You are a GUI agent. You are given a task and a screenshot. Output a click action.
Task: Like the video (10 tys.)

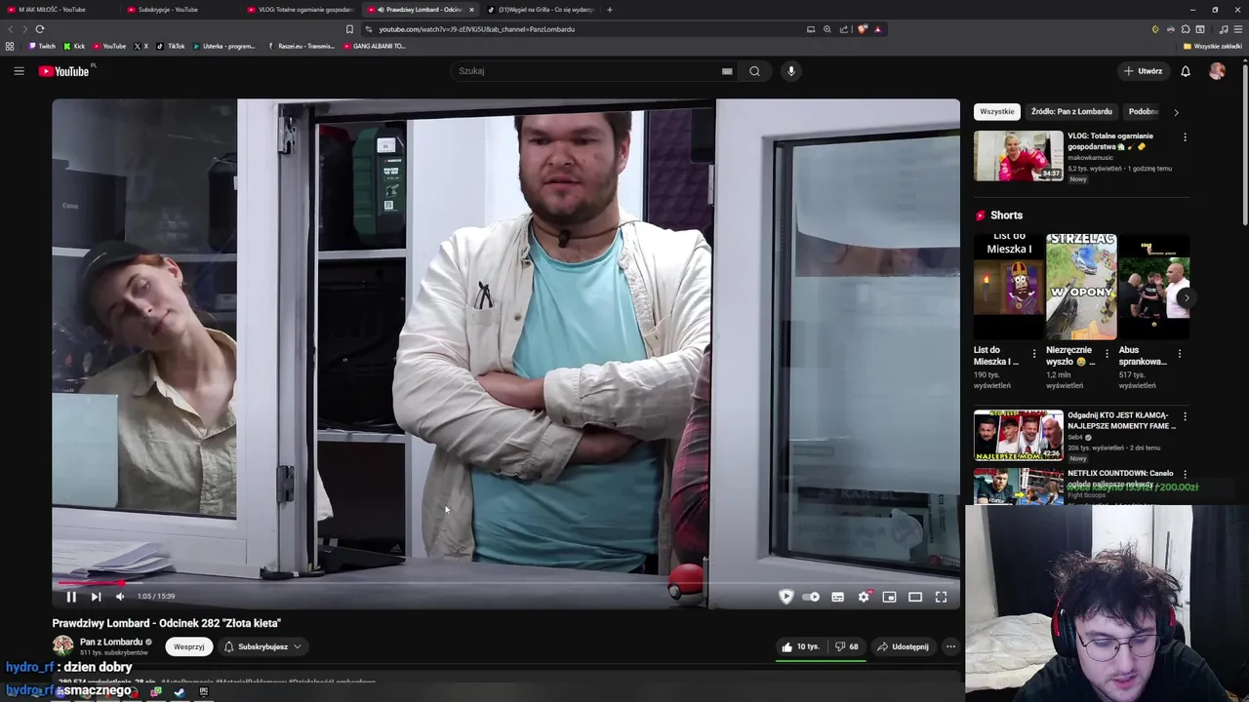(x=800, y=646)
